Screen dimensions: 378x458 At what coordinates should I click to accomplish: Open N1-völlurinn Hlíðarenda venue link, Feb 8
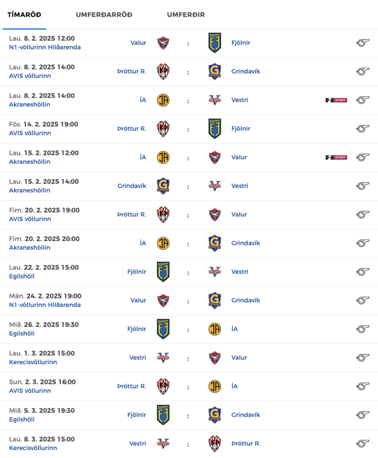(x=45, y=47)
